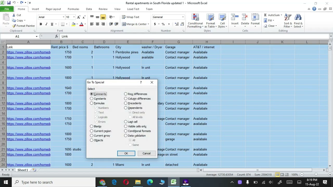Click the blue Excel Help question icon

(x=314, y=9)
